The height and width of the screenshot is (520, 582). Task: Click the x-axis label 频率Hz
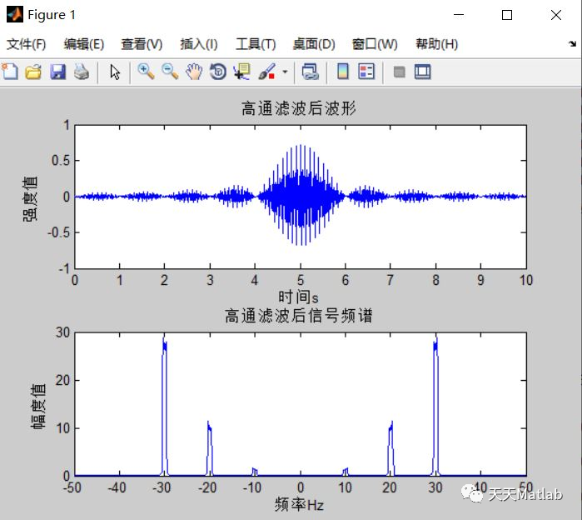coord(299,505)
